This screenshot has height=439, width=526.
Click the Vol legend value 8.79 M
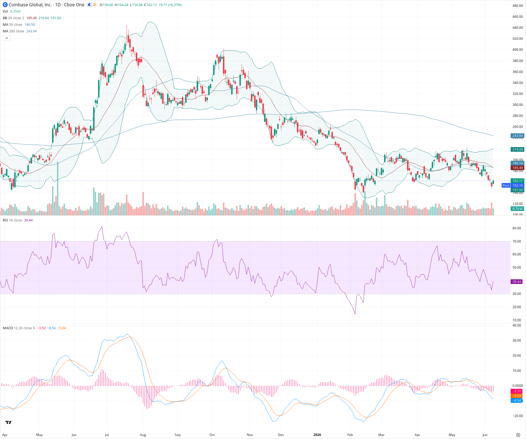(x=15, y=11)
